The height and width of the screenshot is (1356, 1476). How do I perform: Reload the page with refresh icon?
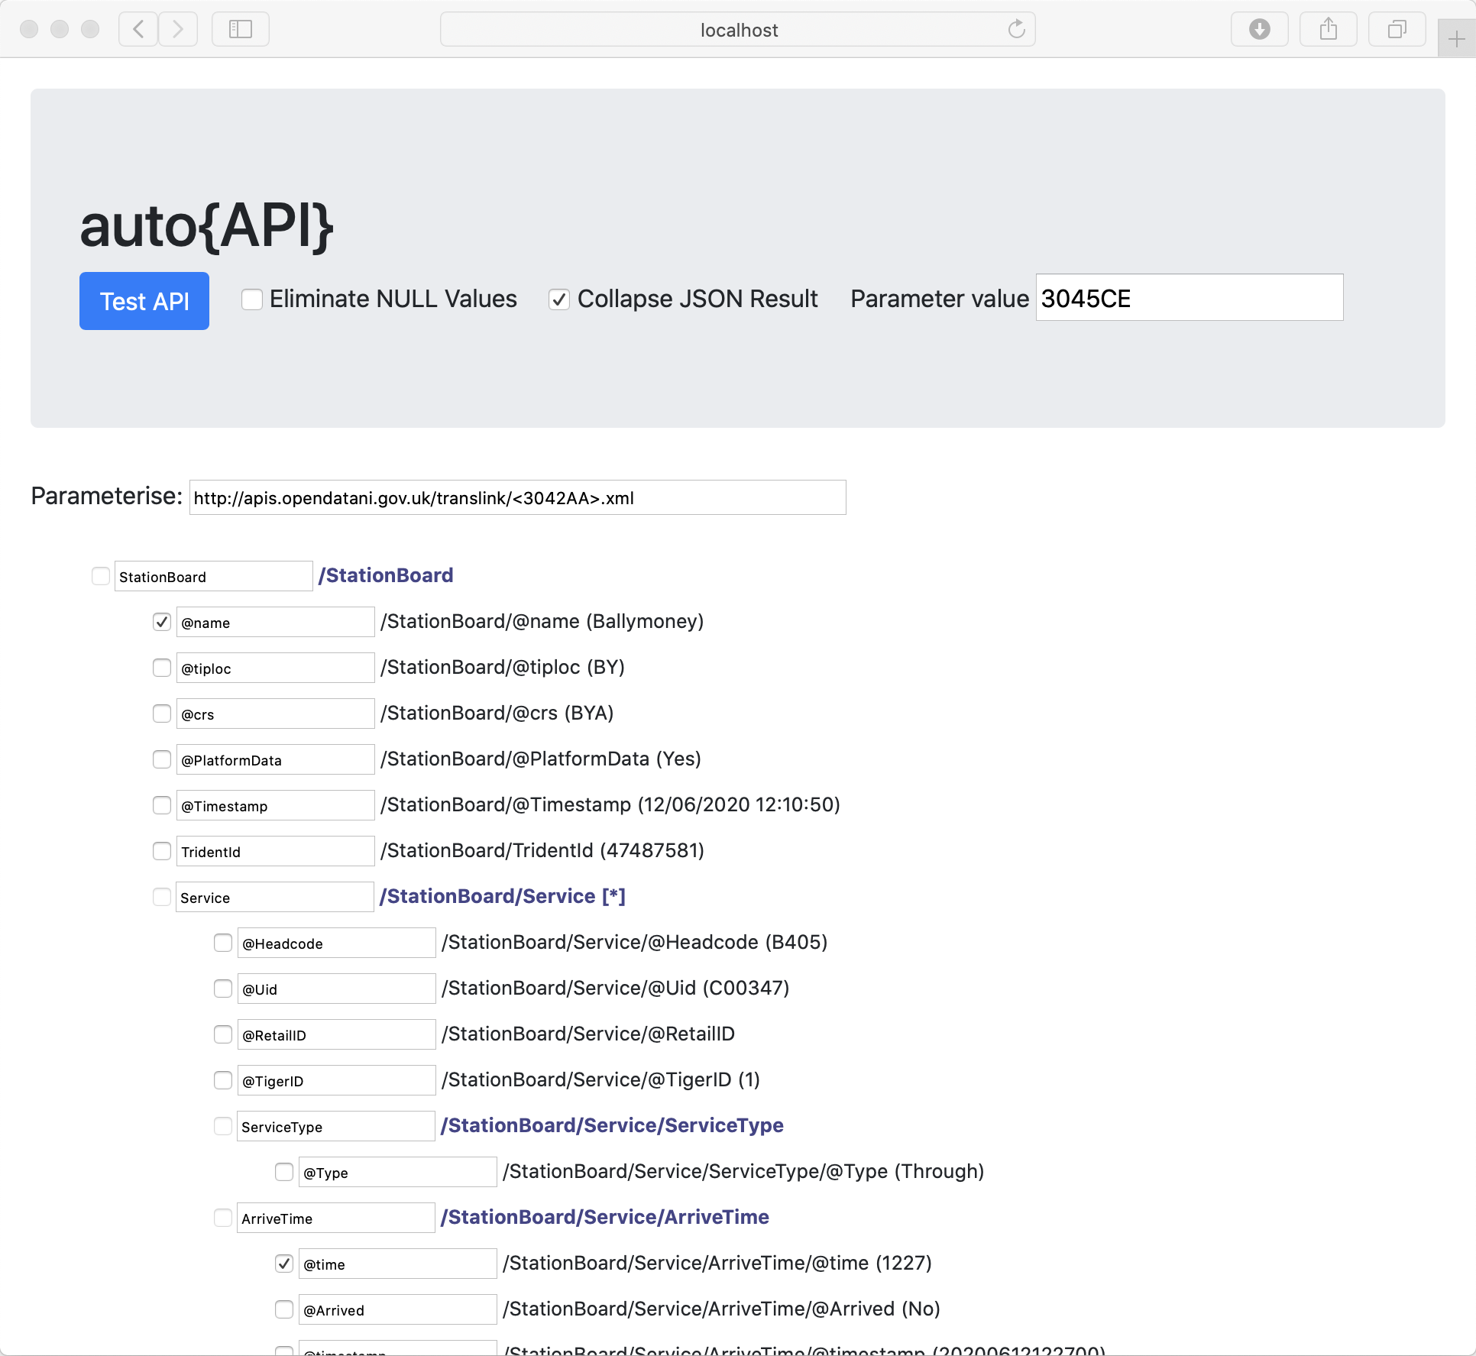1016,30
